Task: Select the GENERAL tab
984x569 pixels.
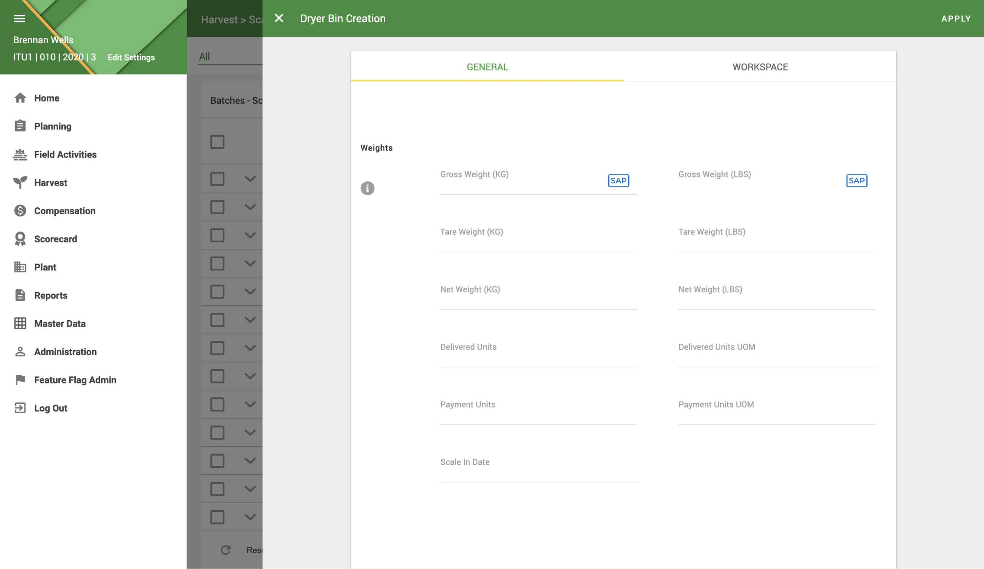Action: [x=487, y=67]
